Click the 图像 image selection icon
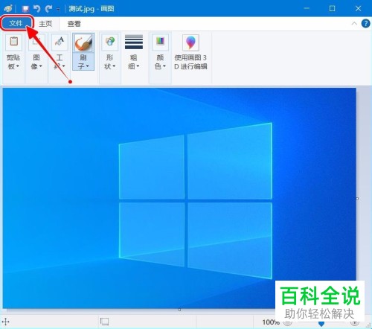The width and height of the screenshot is (372, 329). click(36, 42)
